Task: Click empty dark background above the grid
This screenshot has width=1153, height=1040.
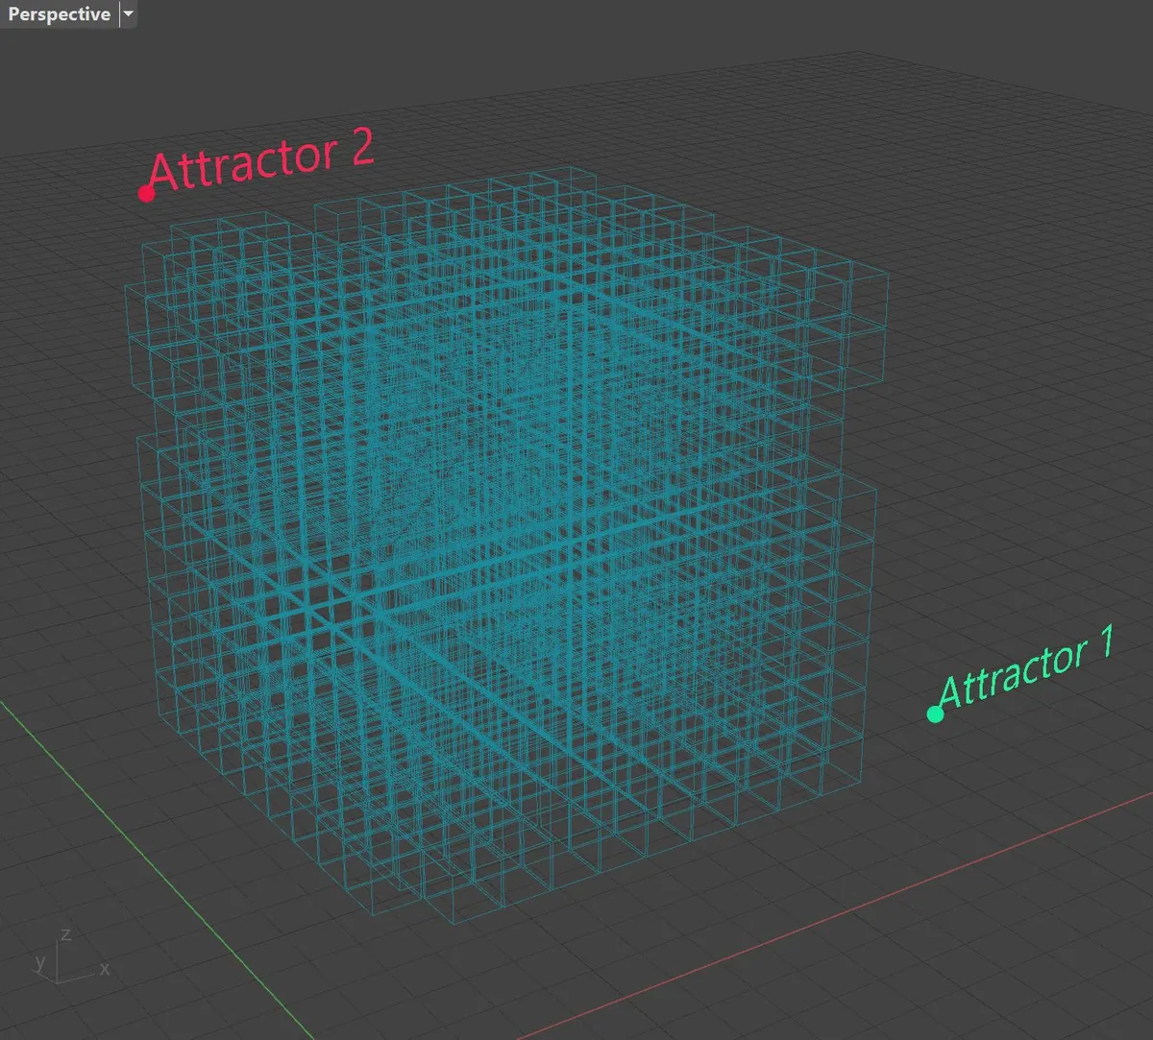Action: [673, 29]
